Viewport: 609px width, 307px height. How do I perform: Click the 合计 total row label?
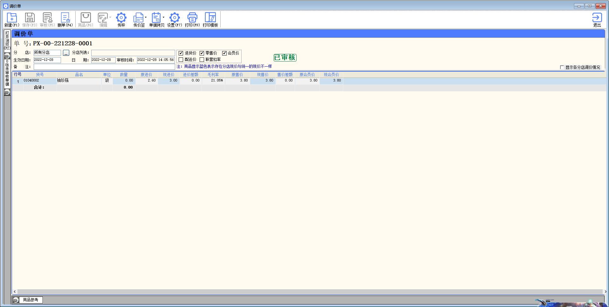[39, 87]
